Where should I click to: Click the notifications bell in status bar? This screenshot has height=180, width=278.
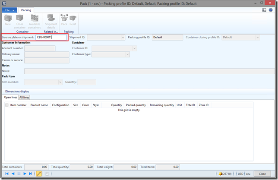(220, 174)
